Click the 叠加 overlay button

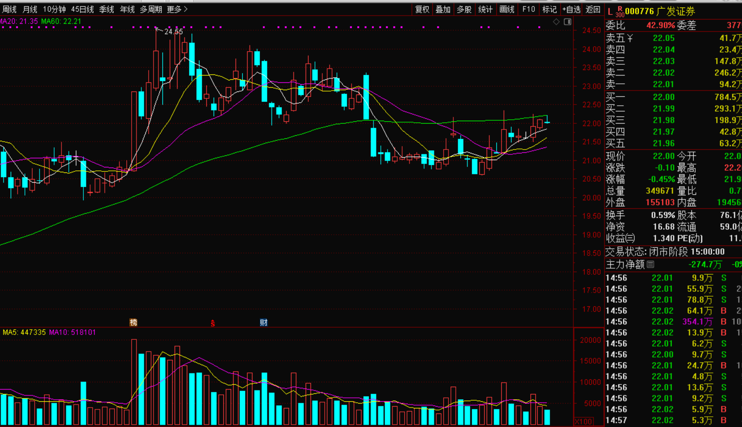tap(443, 9)
